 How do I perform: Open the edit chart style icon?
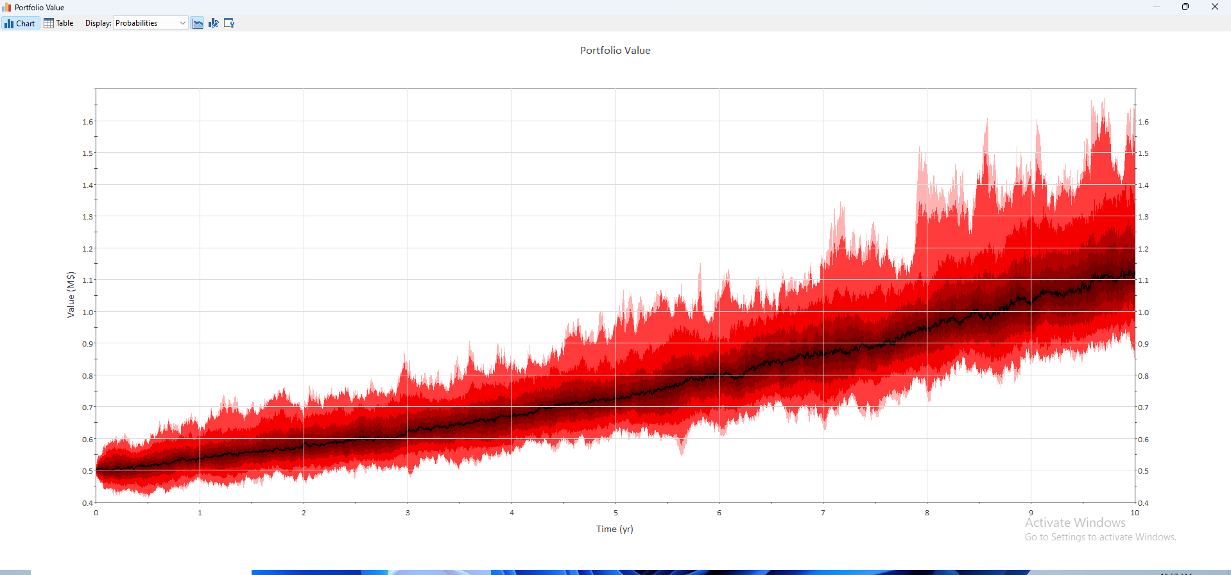[214, 23]
